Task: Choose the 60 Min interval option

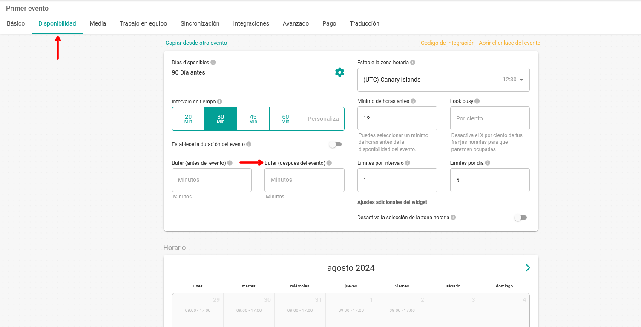Action: [x=285, y=119]
